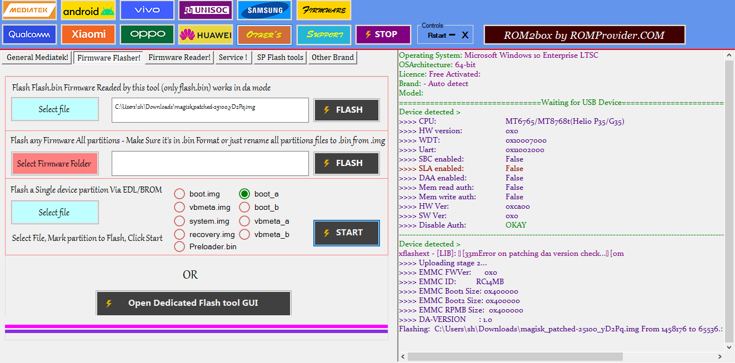This screenshot has width=735, height=363.
Task: Select the system.img radio option
Action: click(x=179, y=221)
